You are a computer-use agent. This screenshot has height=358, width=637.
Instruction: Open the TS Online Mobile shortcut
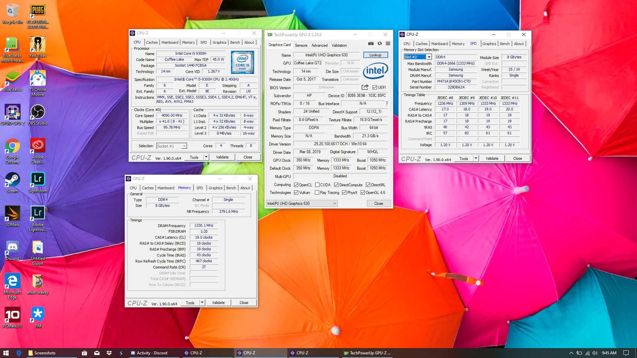coord(38,84)
